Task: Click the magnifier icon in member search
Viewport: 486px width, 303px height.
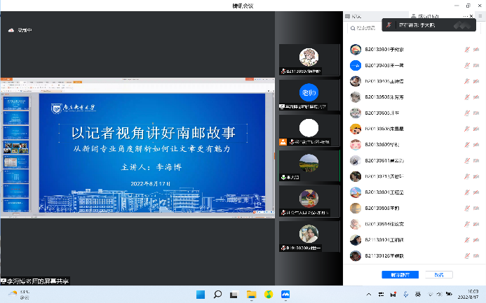Action: click(x=353, y=29)
